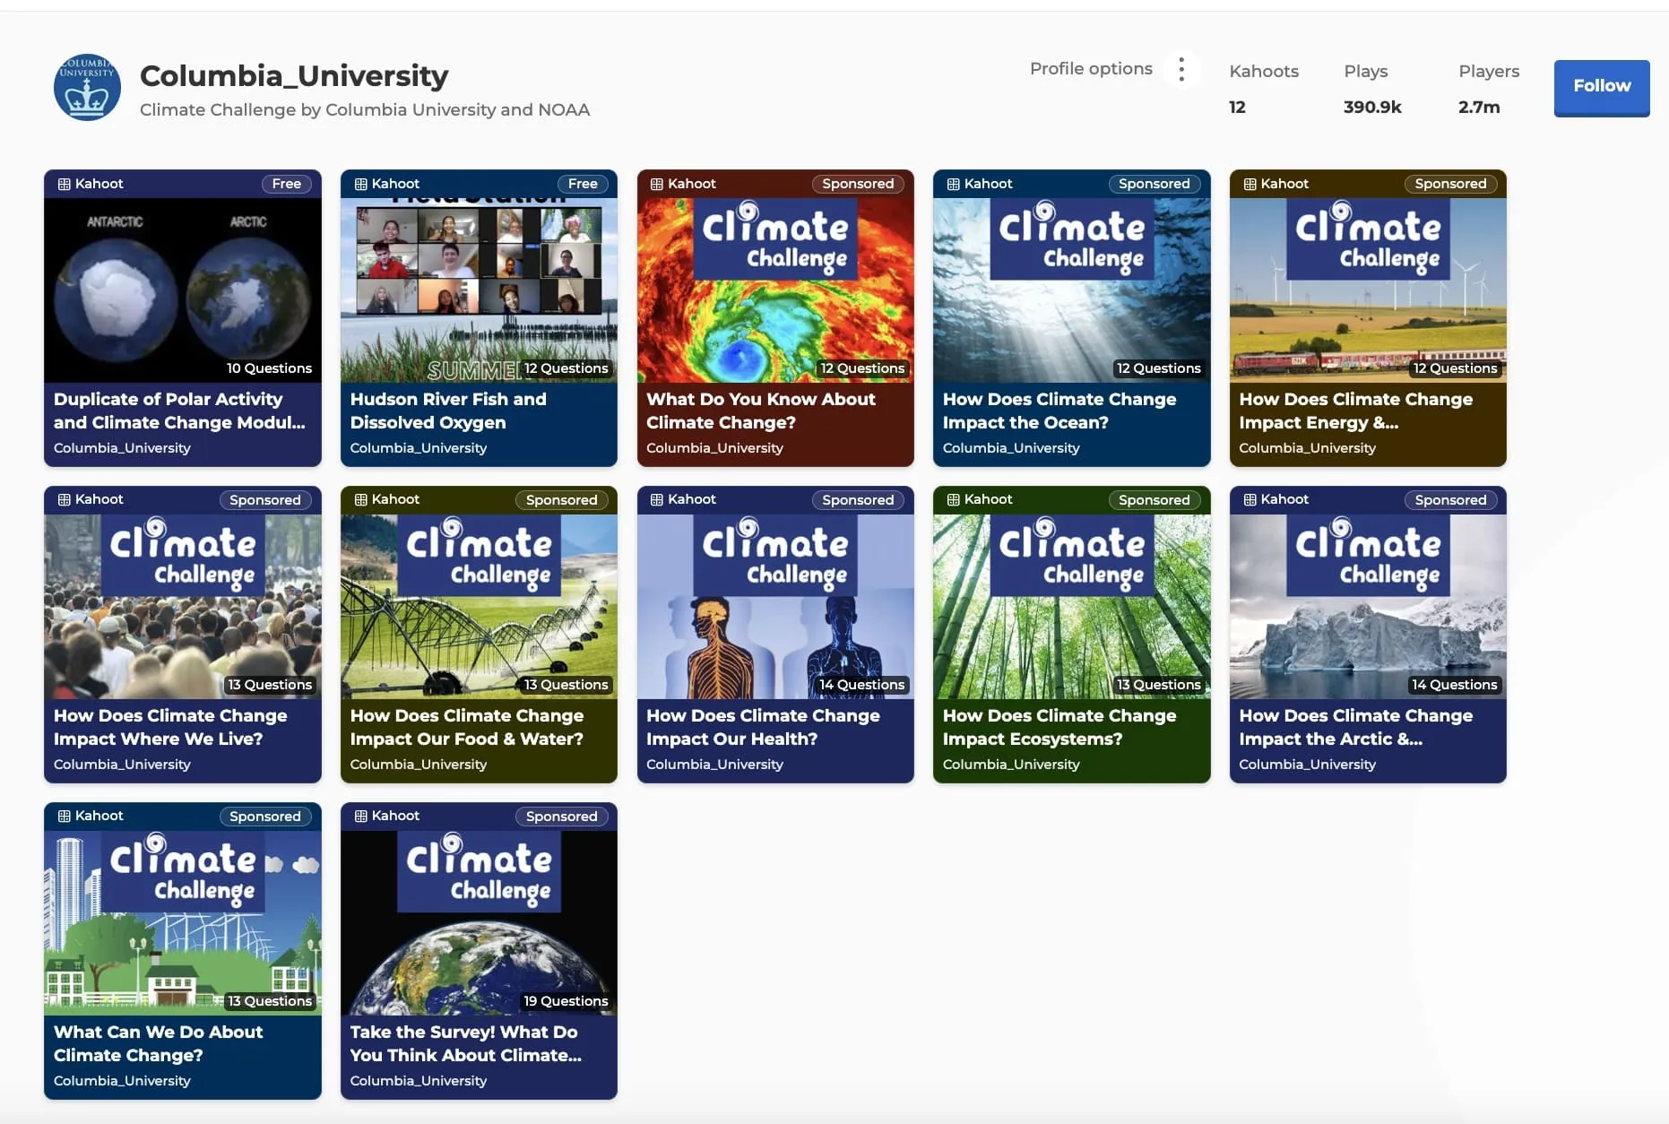
Task: Open the crowd of people thumbnail
Action: click(183, 607)
